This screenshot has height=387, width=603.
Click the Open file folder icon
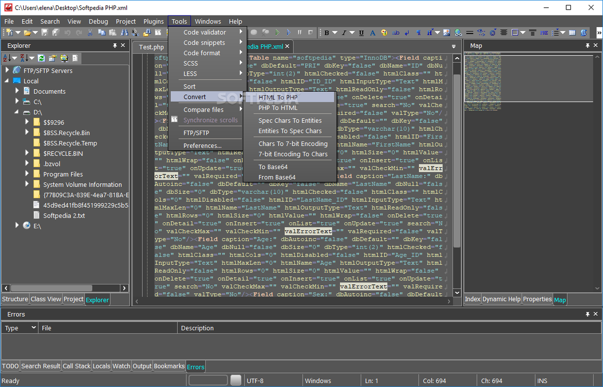(28, 33)
